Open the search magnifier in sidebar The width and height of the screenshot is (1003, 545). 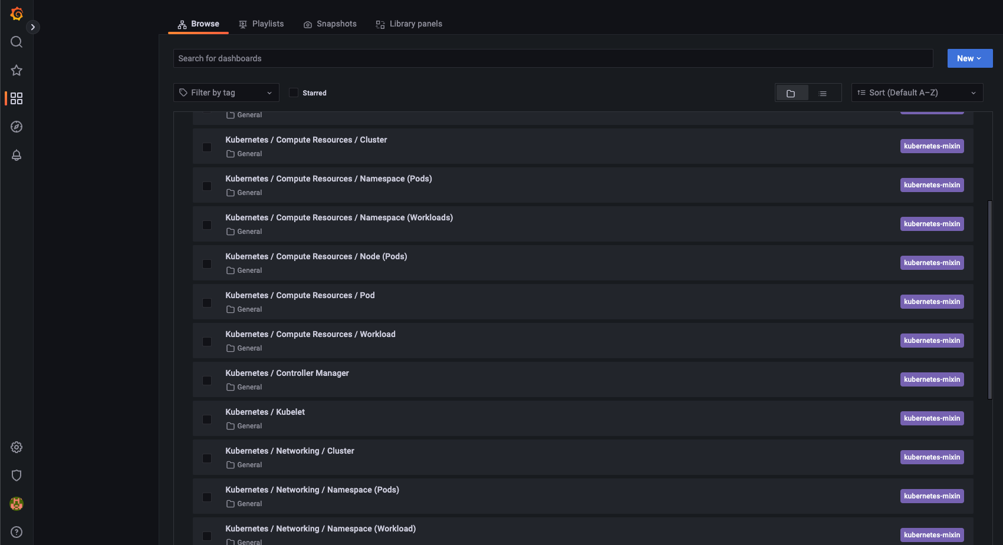point(17,42)
